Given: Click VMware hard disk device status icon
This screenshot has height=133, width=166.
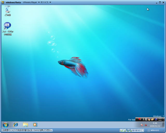Looking at the screenshot, I should pos(121,130).
